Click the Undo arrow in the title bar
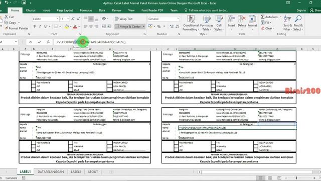This screenshot has height=181, width=321. (7, 3)
